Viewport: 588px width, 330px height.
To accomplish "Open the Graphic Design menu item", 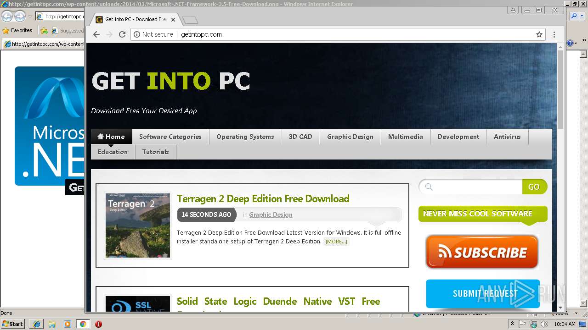I will point(350,137).
